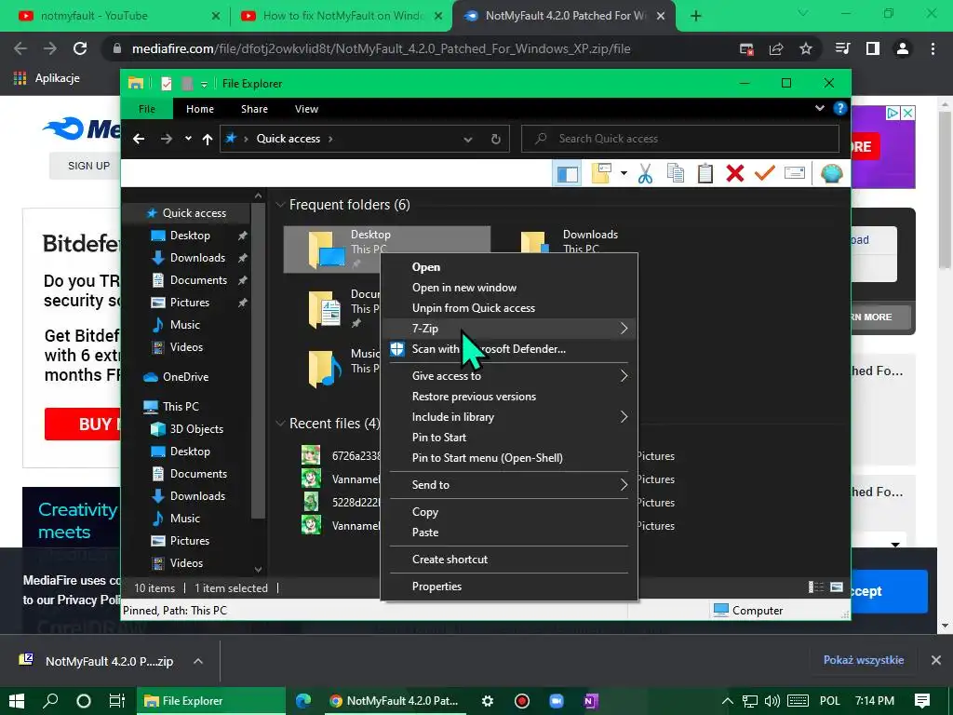The height and width of the screenshot is (715, 953).
Task: Open download options arrow for NotMyFault zip
Action: click(198, 661)
